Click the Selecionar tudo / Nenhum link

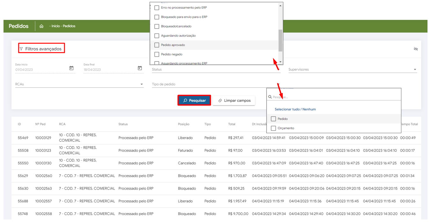295,109
